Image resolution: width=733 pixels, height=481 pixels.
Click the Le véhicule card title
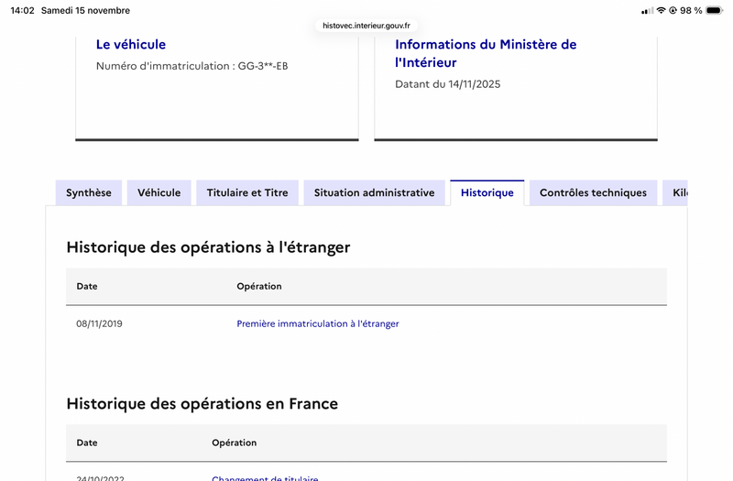pyautogui.click(x=131, y=44)
